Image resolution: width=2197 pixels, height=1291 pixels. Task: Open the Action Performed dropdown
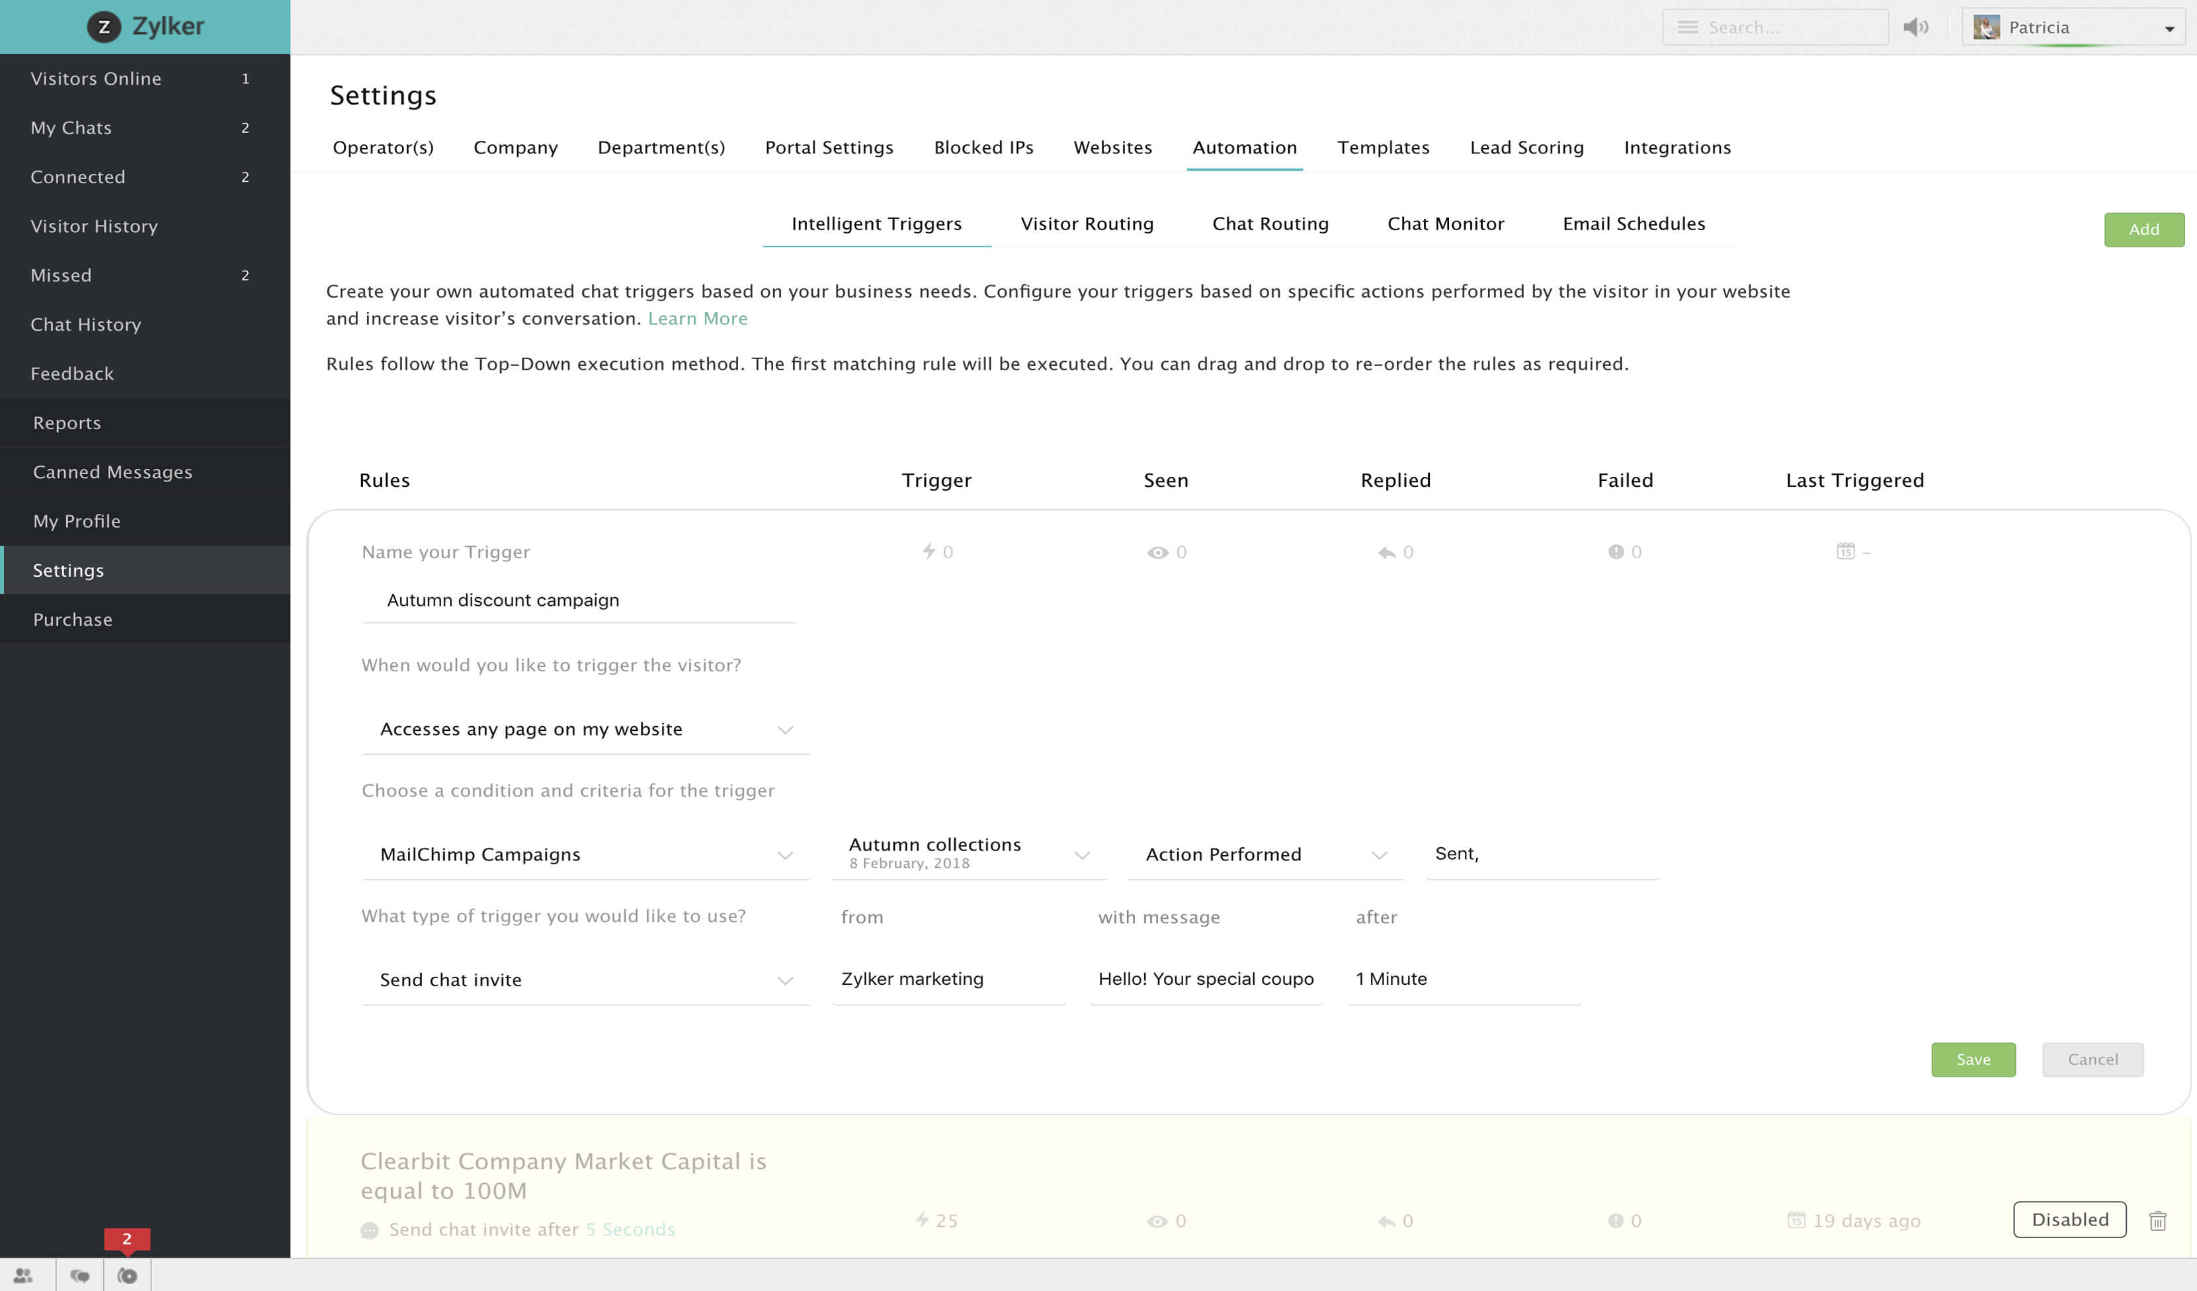[1265, 854]
